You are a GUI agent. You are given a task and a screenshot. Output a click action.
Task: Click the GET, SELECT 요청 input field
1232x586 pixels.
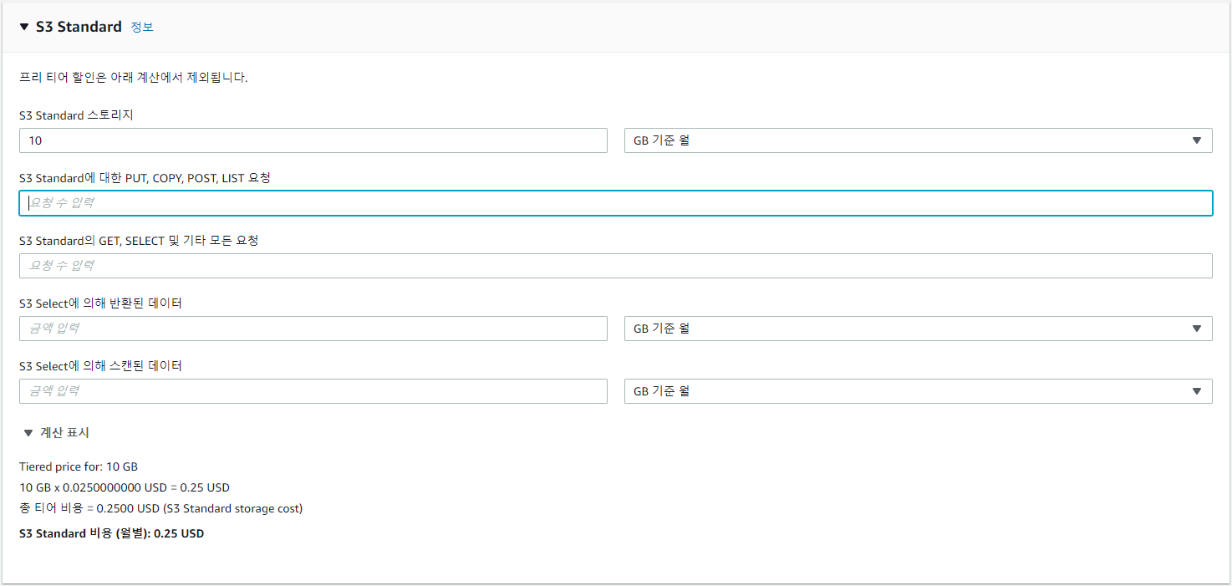[x=616, y=266]
